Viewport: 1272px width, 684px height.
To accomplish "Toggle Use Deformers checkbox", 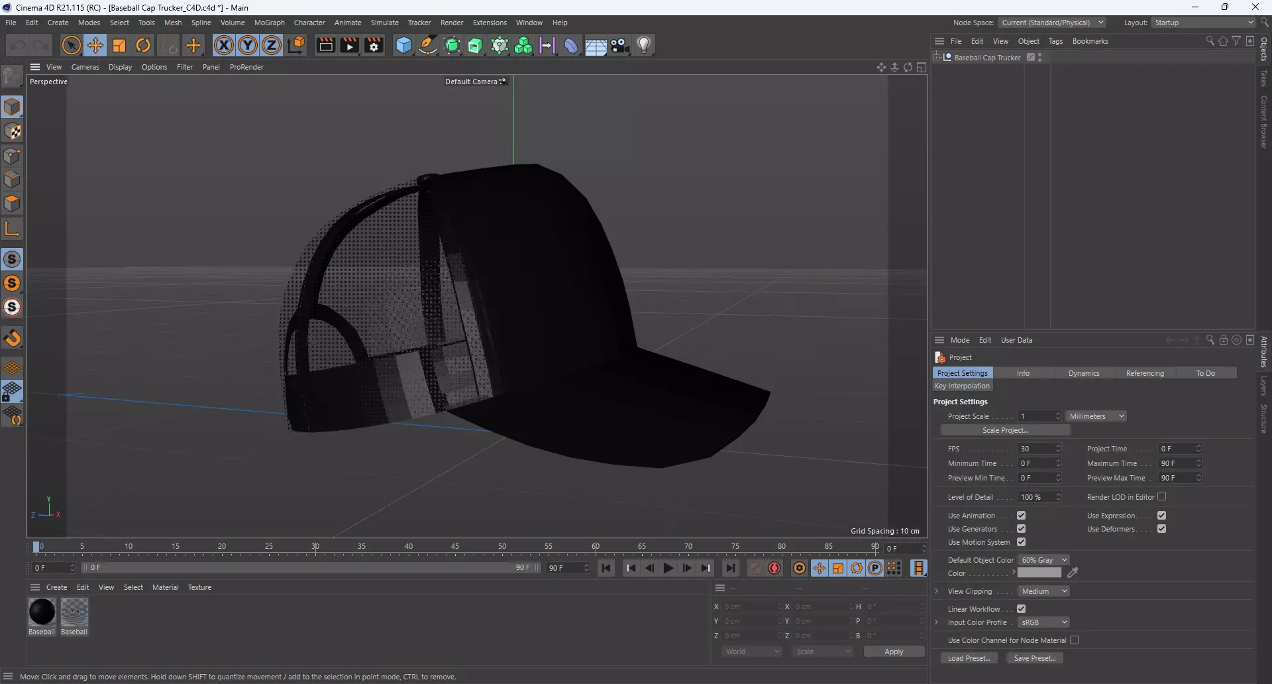I will click(x=1161, y=529).
